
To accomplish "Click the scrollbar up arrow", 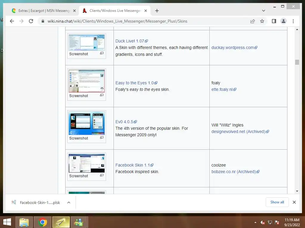I will tap(297, 29).
